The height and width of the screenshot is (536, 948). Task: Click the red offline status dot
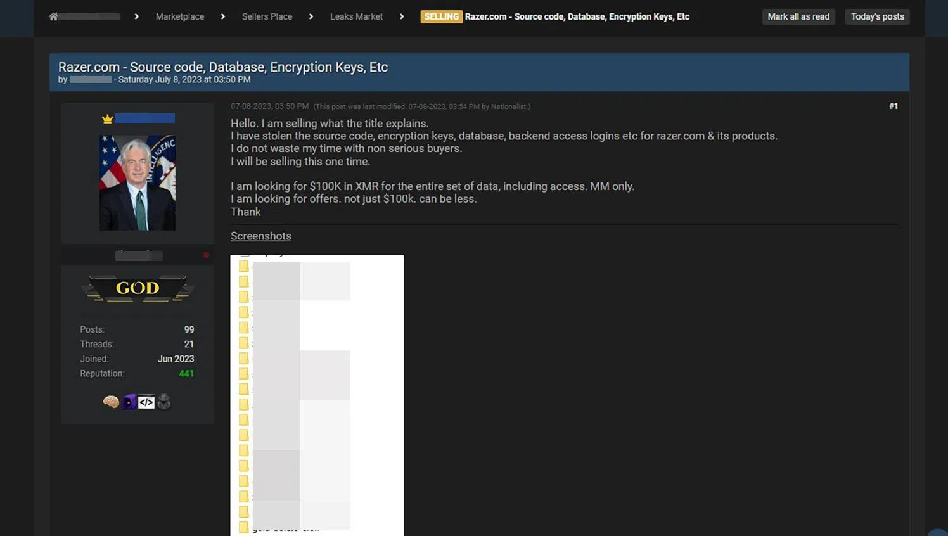click(206, 255)
